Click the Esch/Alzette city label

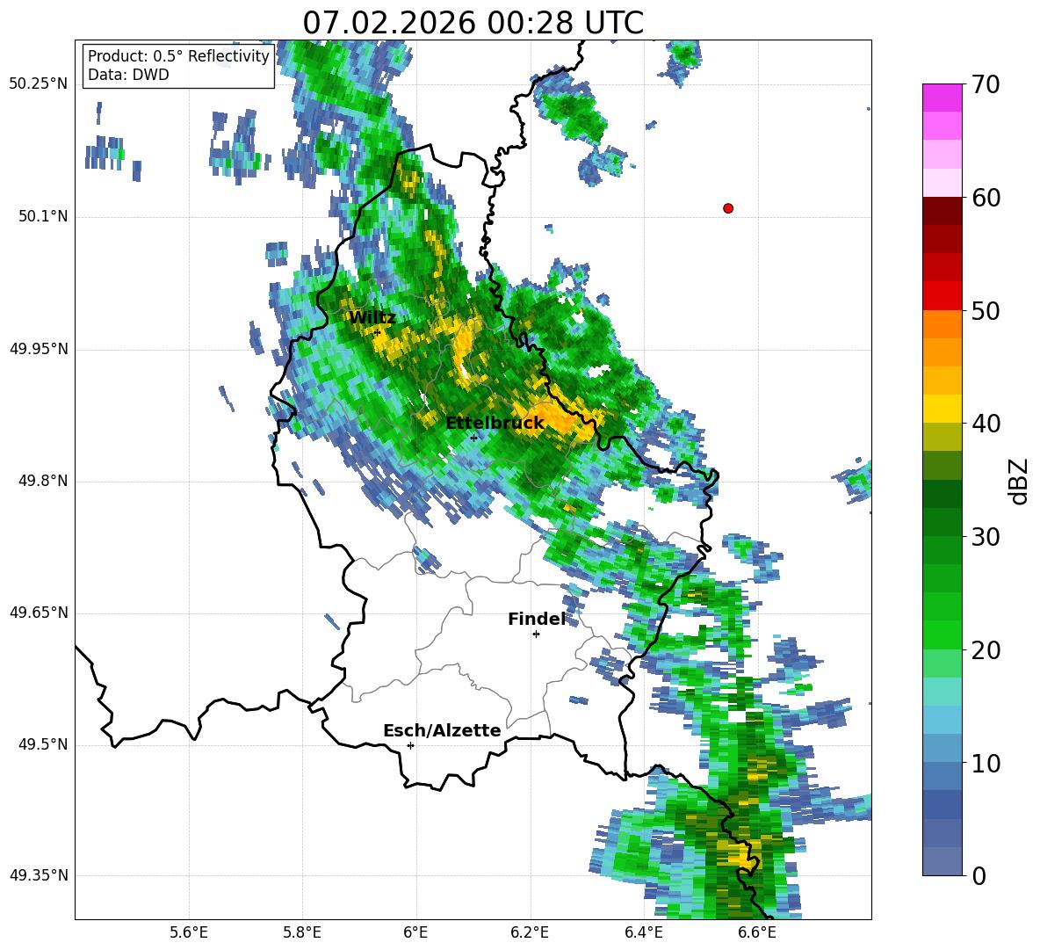(442, 730)
